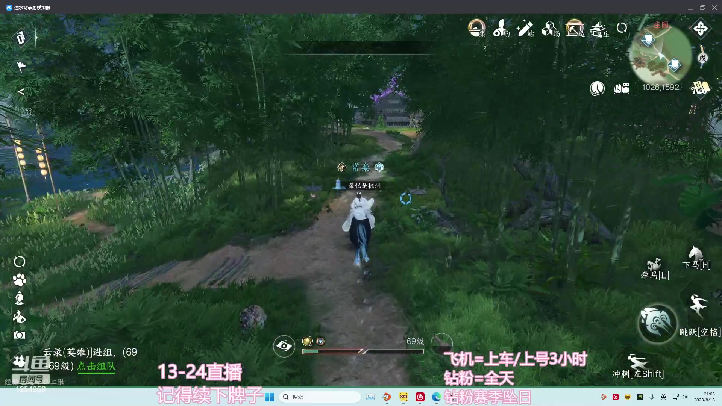The width and height of the screenshot is (722, 406).
Task: Open the red NetEase Music taskbar icon
Action: click(420, 397)
